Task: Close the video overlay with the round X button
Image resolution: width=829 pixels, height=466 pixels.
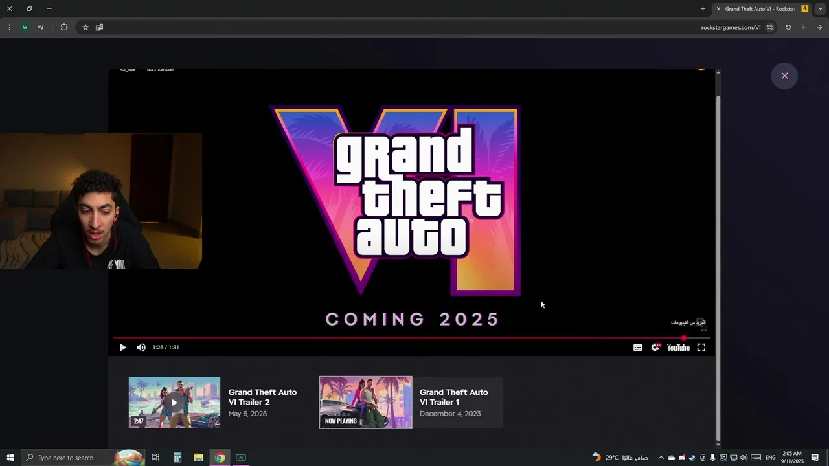Action: 784,76
